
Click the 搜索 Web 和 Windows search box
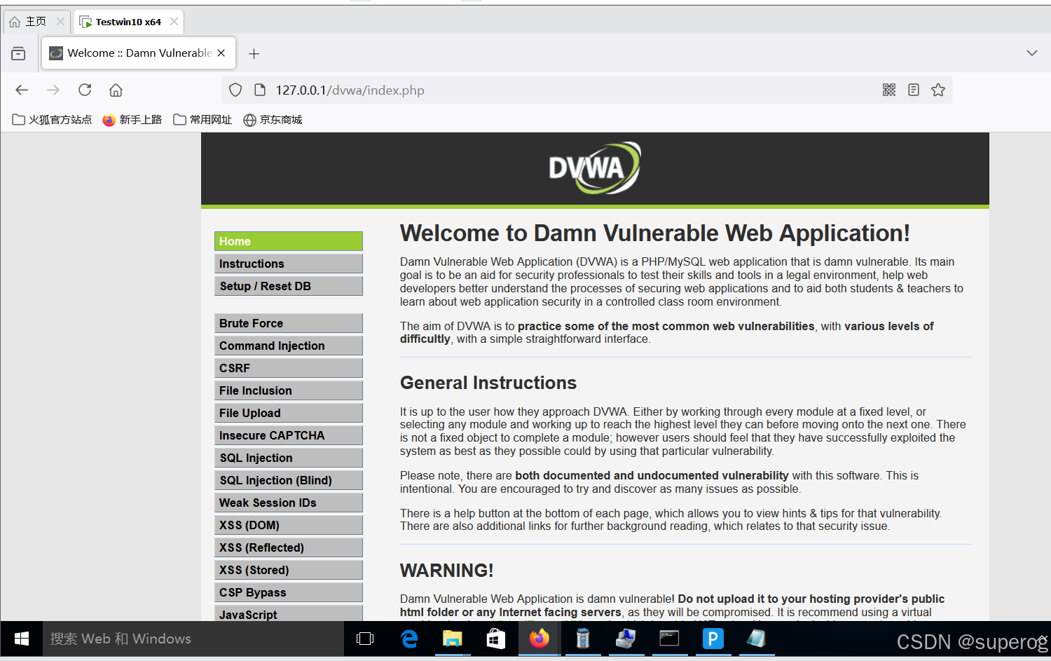(x=193, y=639)
